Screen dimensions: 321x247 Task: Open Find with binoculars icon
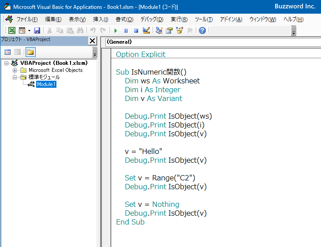80,30
